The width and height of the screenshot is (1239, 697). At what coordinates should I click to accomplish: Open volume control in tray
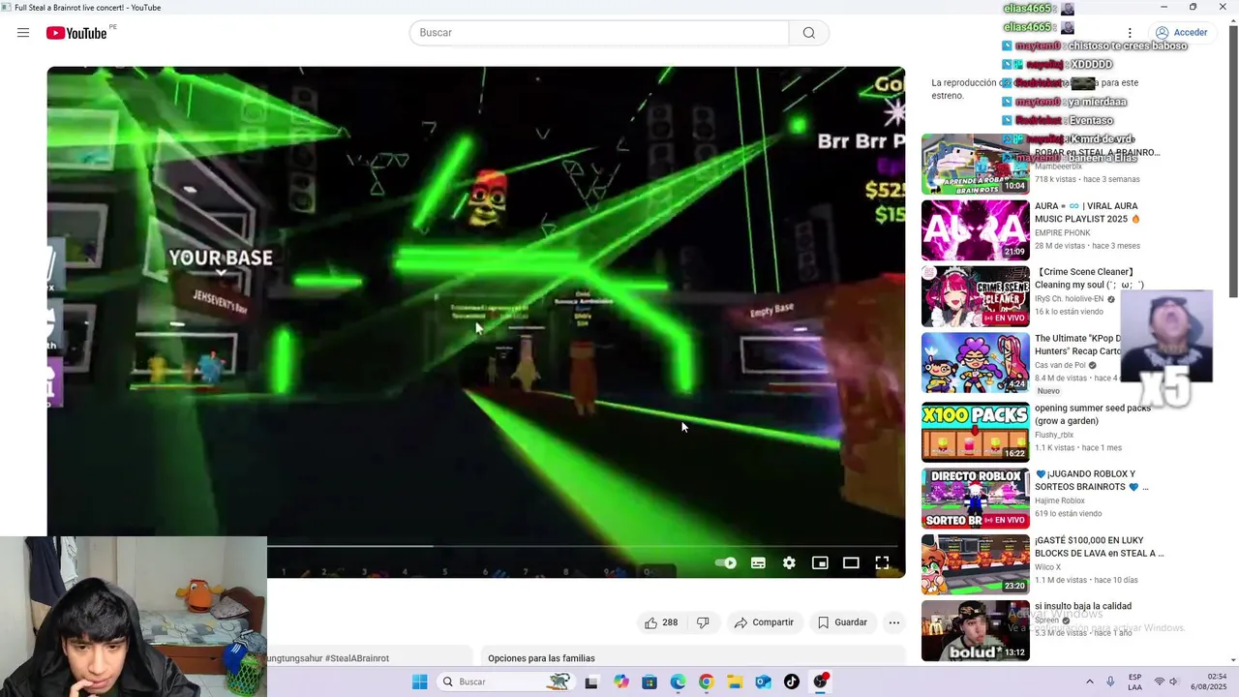[1174, 682]
